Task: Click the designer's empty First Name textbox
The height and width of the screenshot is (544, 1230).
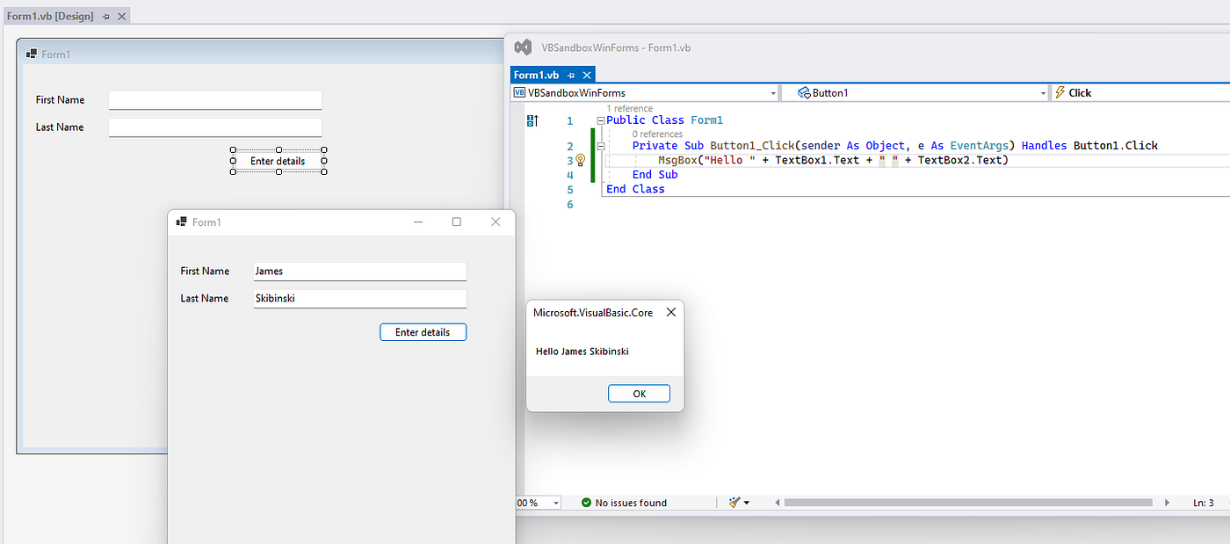Action: (x=215, y=100)
